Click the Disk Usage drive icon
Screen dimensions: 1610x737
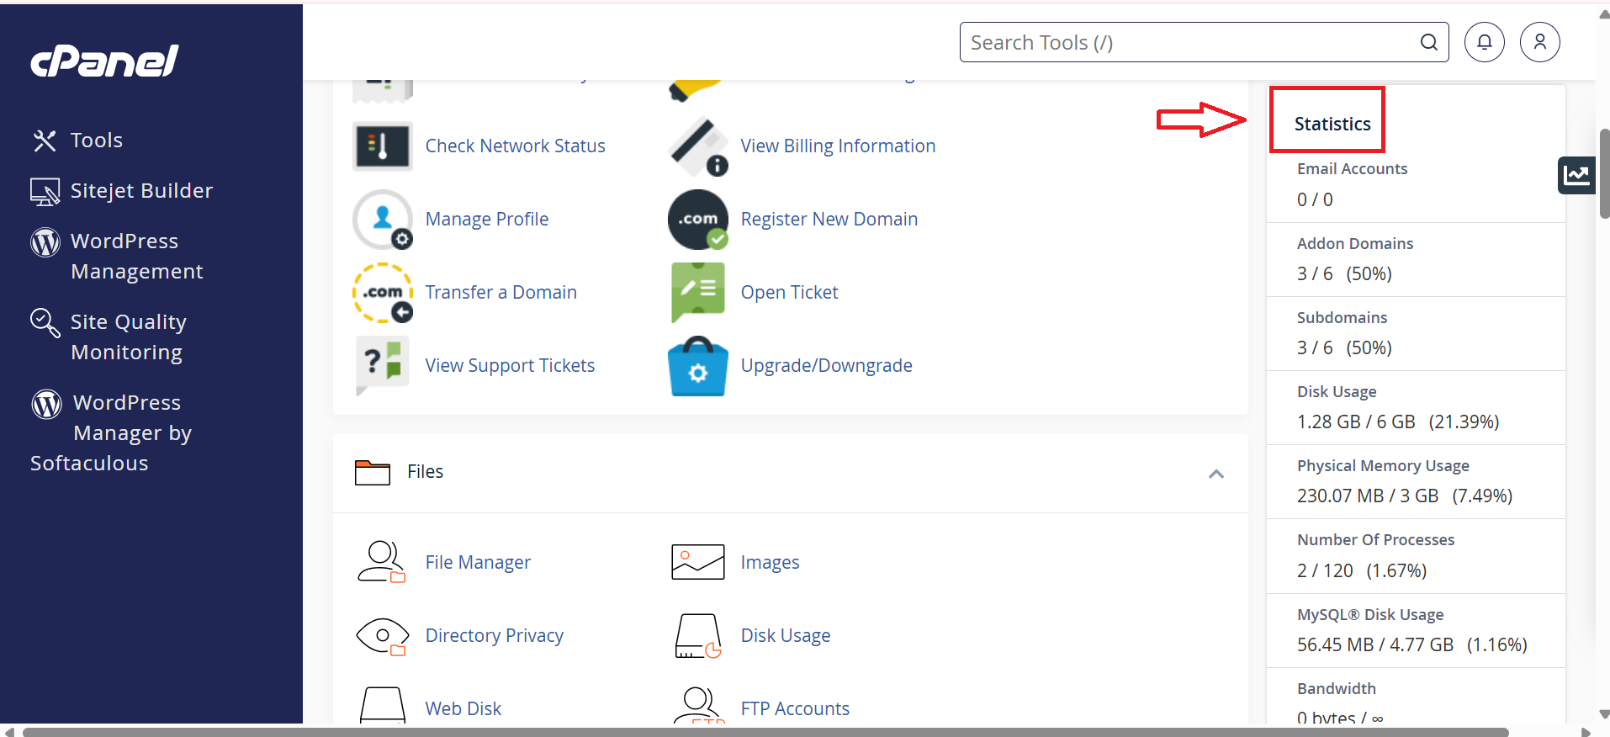pyautogui.click(x=697, y=636)
